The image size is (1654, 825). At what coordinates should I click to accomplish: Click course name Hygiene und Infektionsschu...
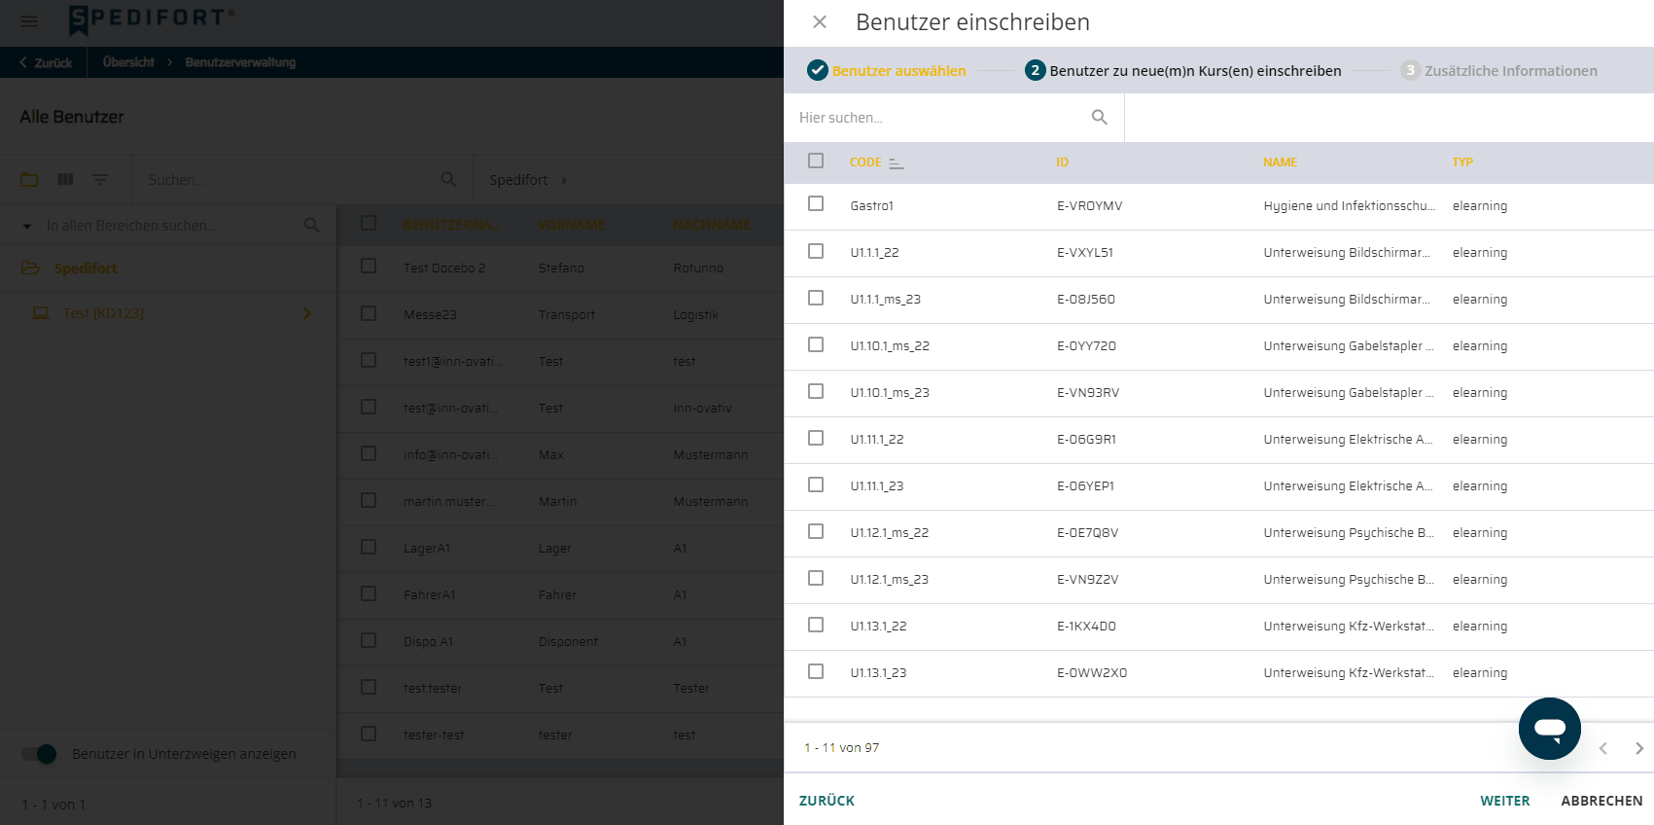[x=1349, y=205]
